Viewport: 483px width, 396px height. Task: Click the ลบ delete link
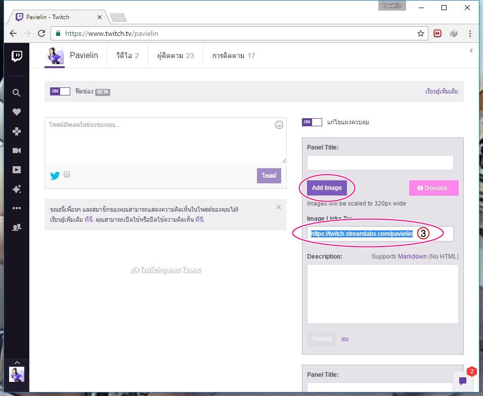click(x=345, y=339)
